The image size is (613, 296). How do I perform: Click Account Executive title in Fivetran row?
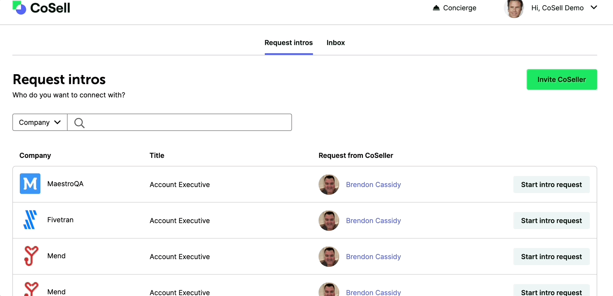point(180,220)
